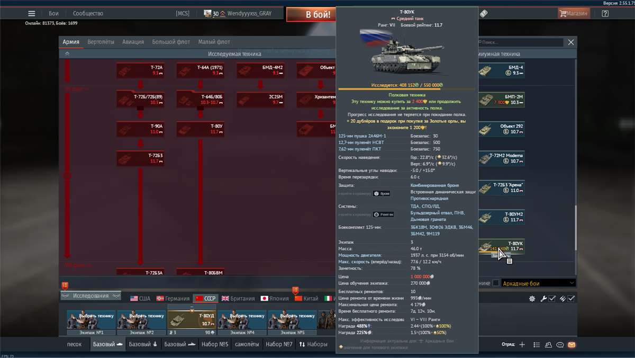The width and height of the screenshot is (635, 358).
Task: Select the Т-72А tank card
Action: click(140, 70)
